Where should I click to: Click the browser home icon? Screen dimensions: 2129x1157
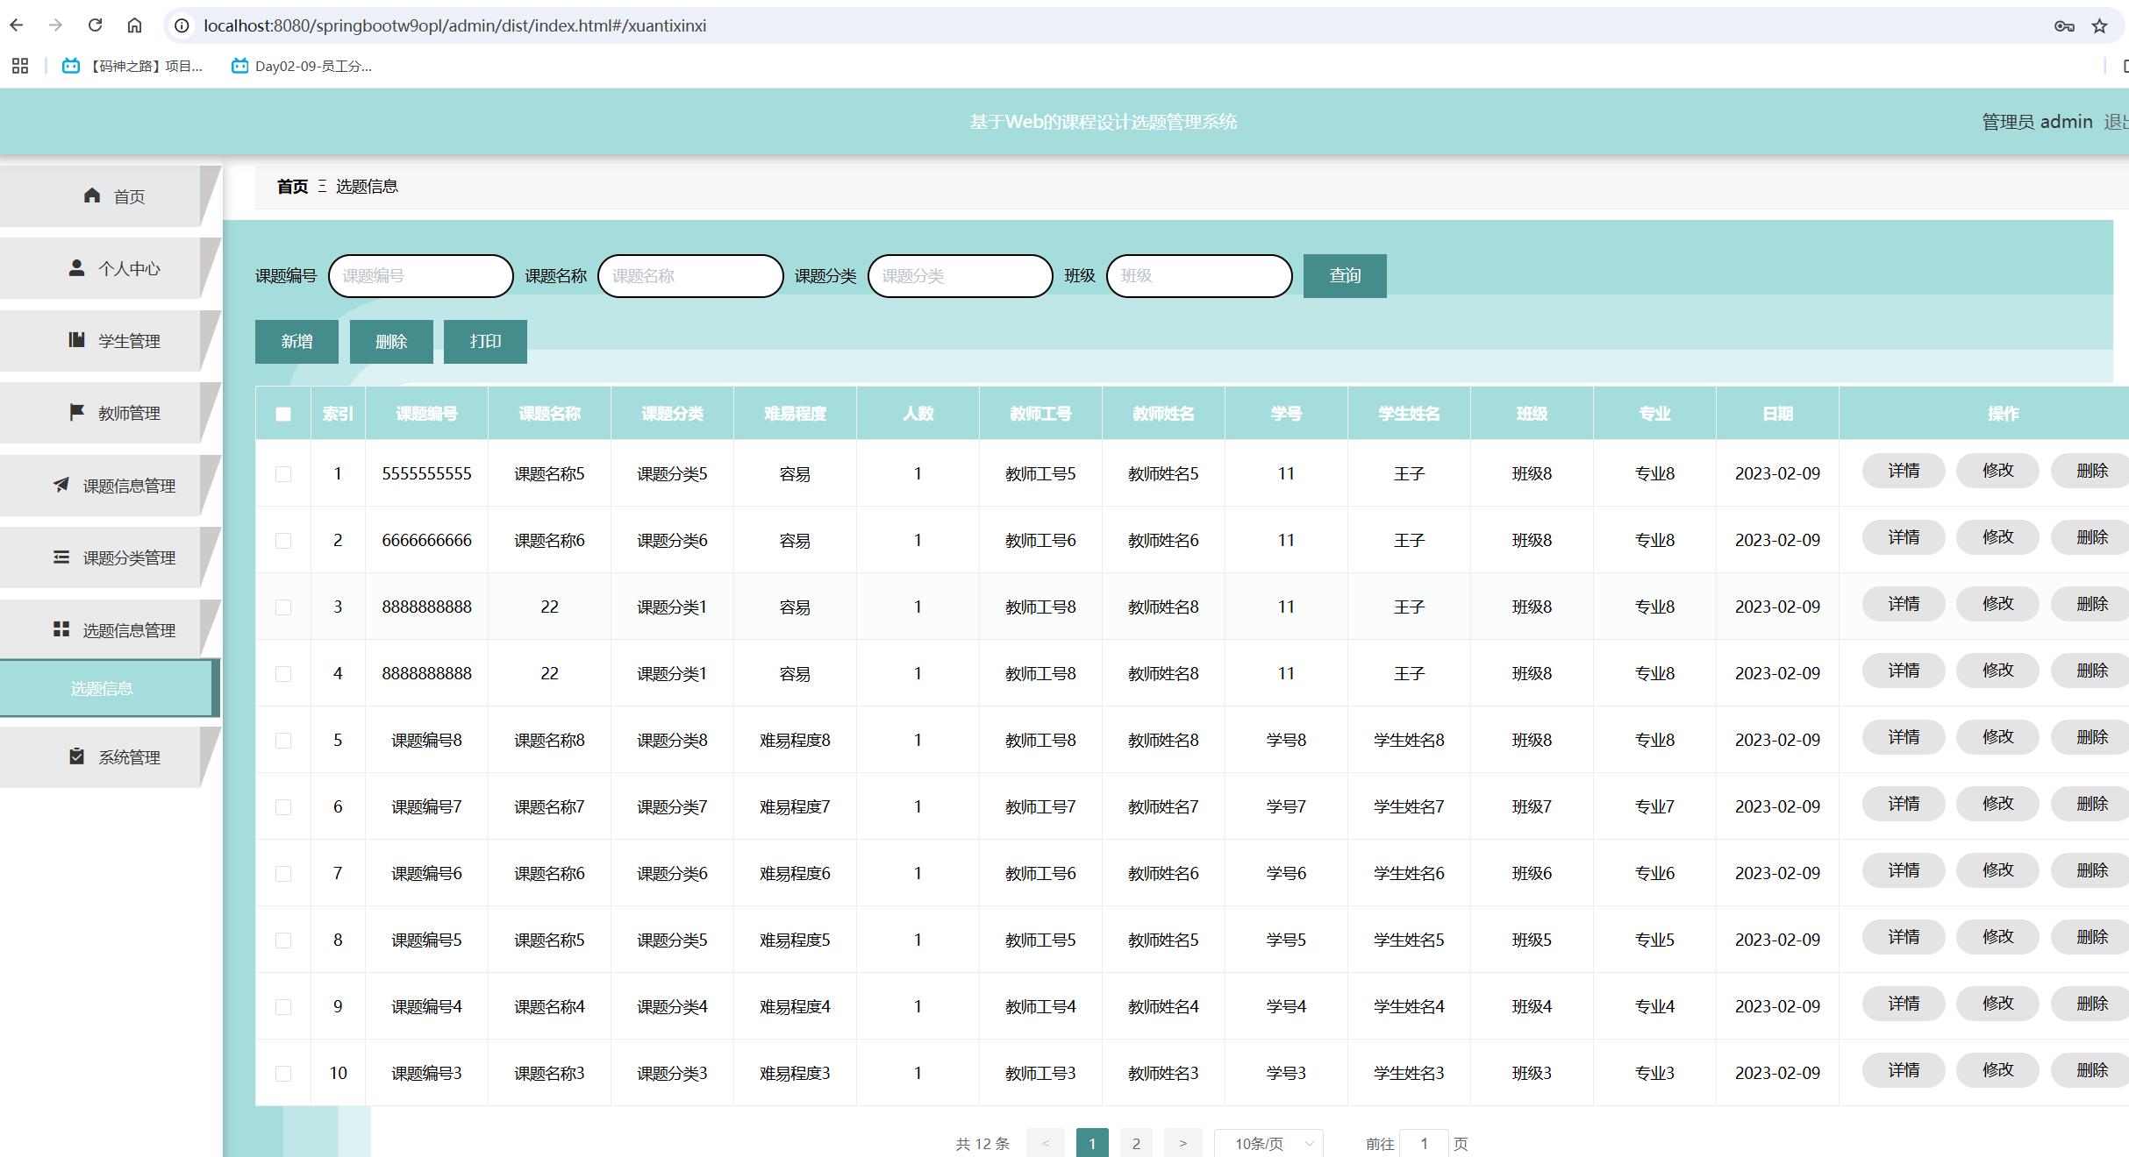[134, 25]
